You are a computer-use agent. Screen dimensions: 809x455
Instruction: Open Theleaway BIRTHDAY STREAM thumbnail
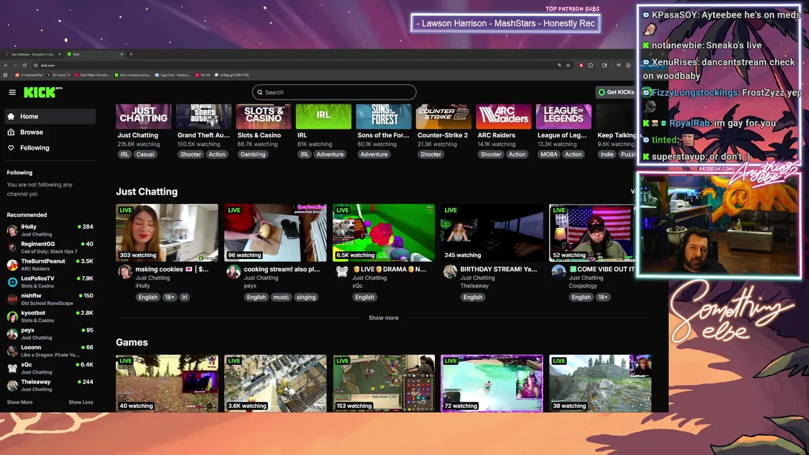point(492,233)
